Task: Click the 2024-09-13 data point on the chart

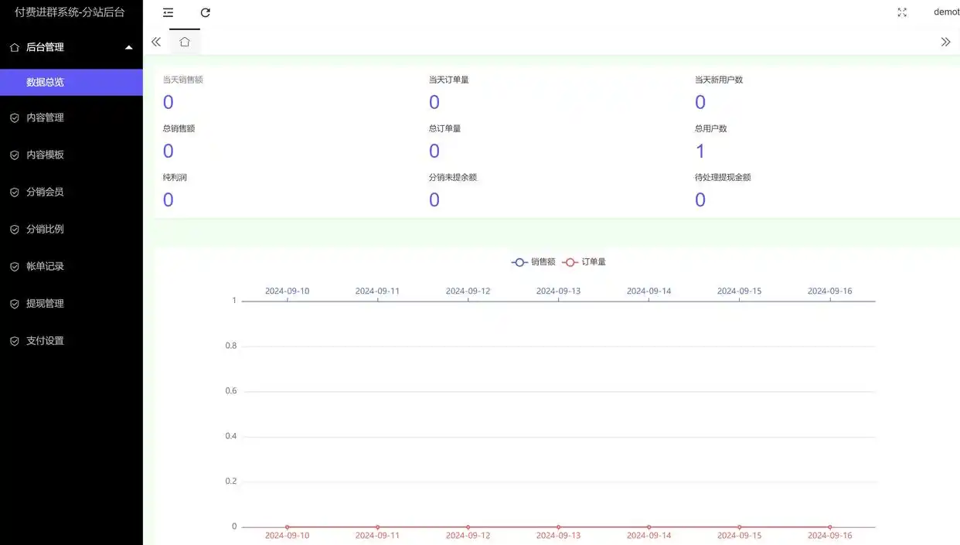Action: click(558, 527)
